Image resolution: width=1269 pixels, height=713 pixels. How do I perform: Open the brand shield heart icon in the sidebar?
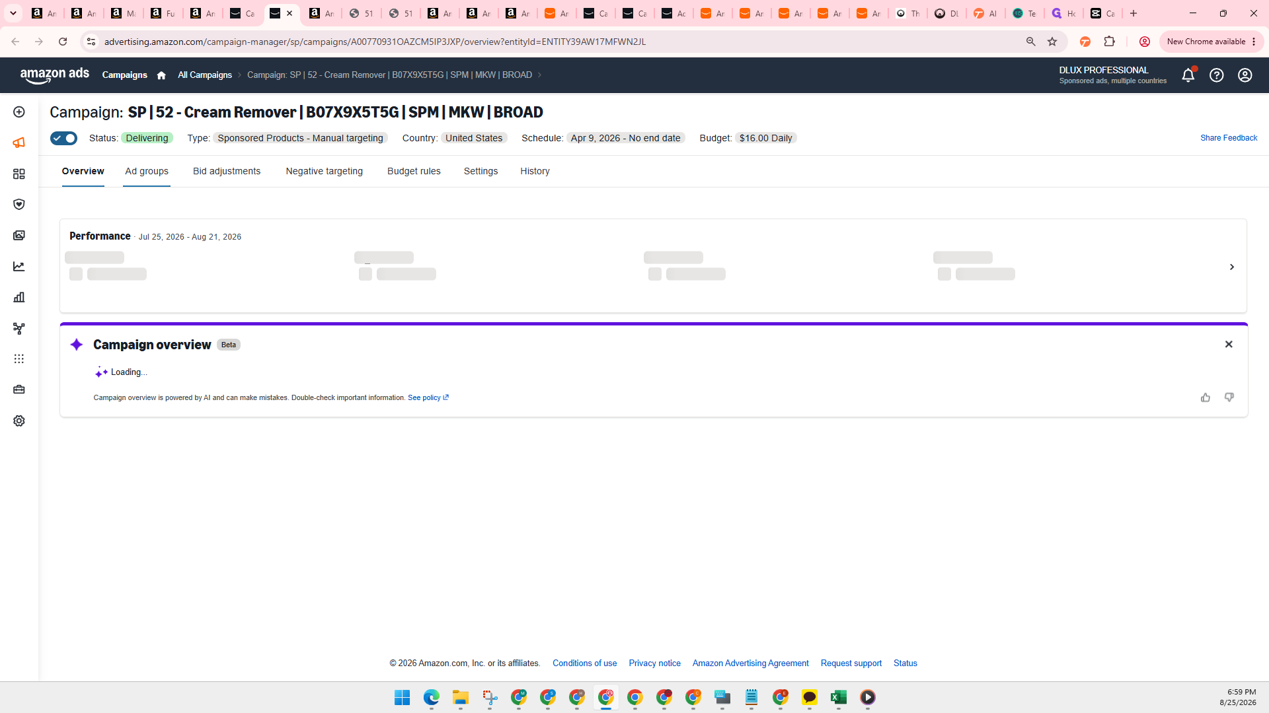[19, 205]
